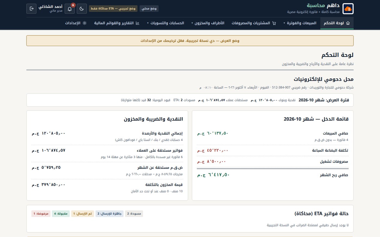380x237 pixels.
Task: Click the logout icon button
Action: (31, 9)
